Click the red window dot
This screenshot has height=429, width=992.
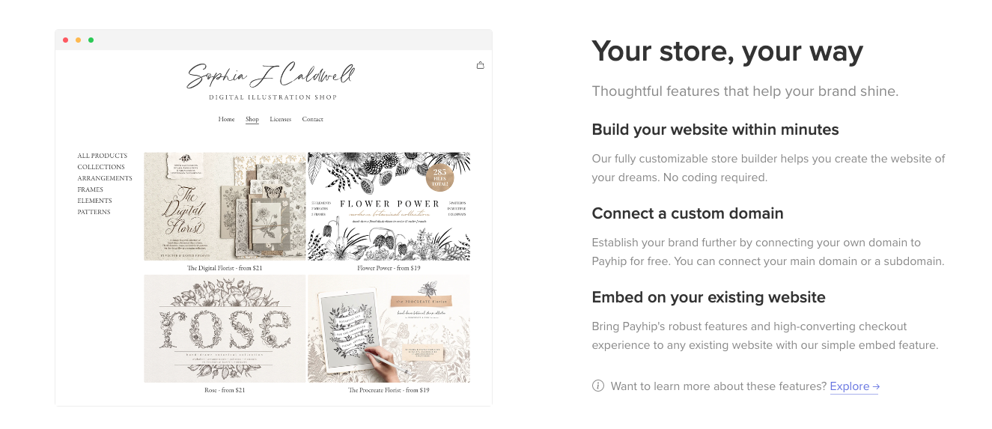66,40
